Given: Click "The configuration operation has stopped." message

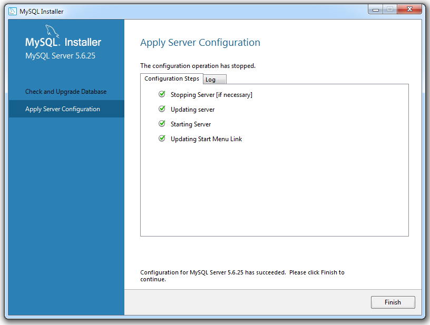Looking at the screenshot, I should pyautogui.click(x=198, y=66).
